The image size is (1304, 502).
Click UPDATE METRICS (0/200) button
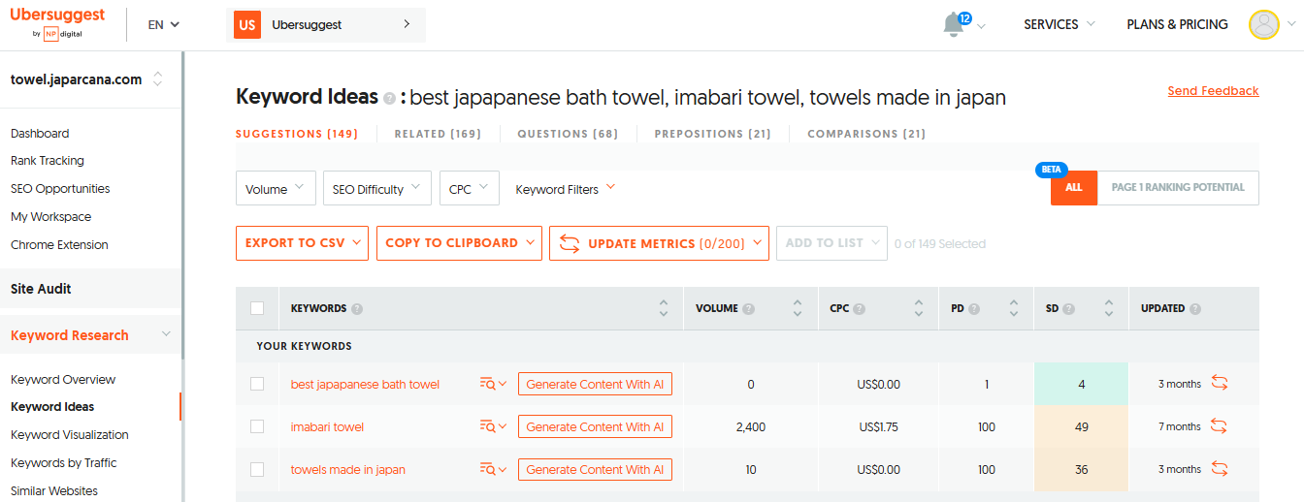click(659, 243)
